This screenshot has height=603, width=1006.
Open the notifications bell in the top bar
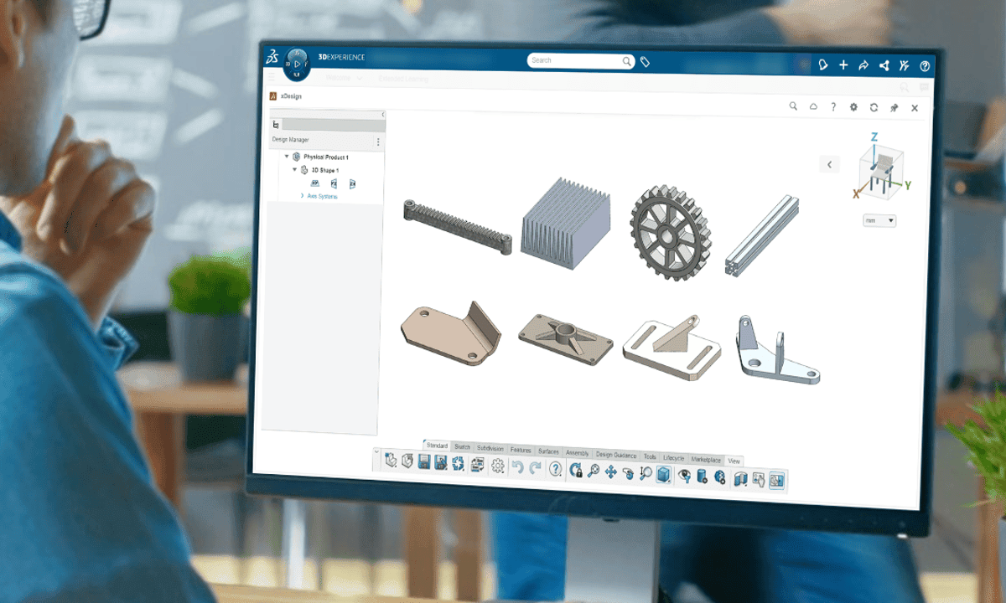point(822,65)
